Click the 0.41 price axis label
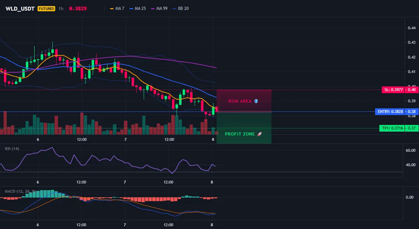Viewport: 419px width, 229px height. coord(412,72)
